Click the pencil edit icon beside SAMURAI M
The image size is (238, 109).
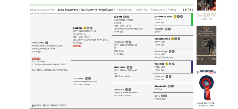point(131,67)
